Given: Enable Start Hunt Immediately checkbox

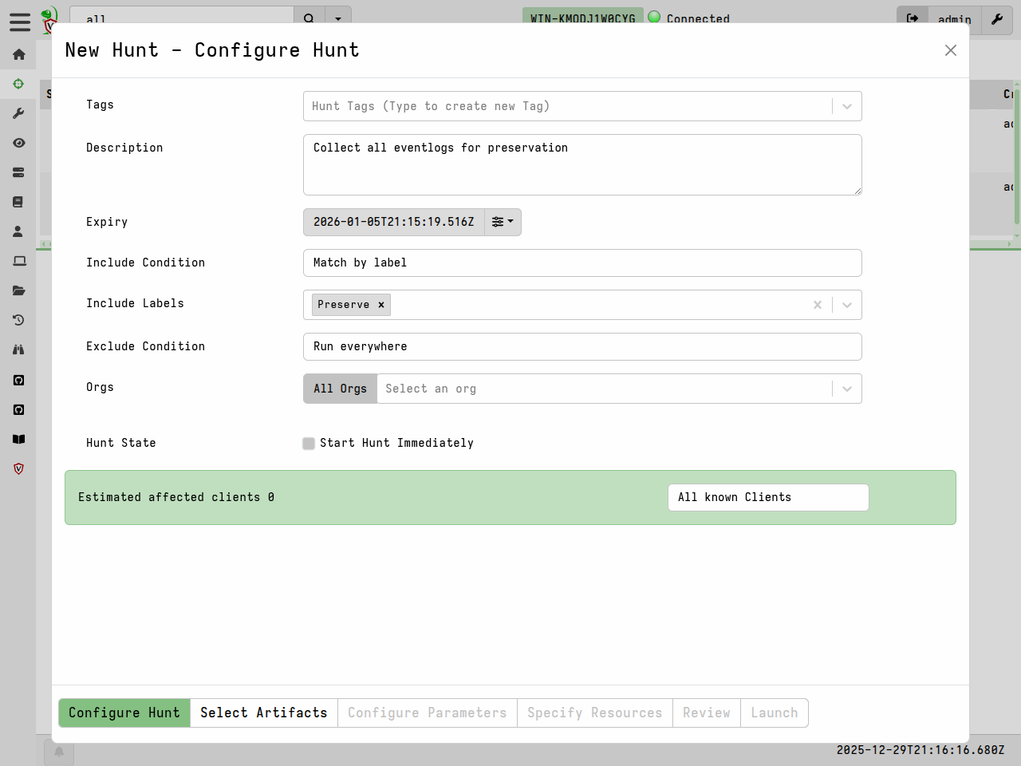Looking at the screenshot, I should [309, 444].
